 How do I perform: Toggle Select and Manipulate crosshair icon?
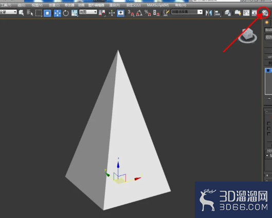(112, 13)
